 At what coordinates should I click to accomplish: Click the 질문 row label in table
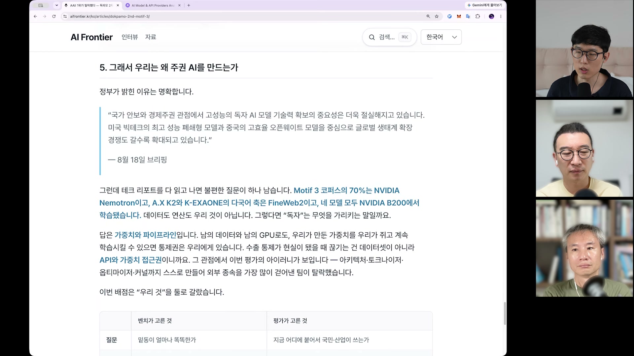click(111, 340)
